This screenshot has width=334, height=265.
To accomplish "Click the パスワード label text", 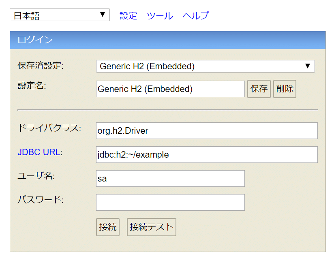I will pyautogui.click(x=41, y=200).
